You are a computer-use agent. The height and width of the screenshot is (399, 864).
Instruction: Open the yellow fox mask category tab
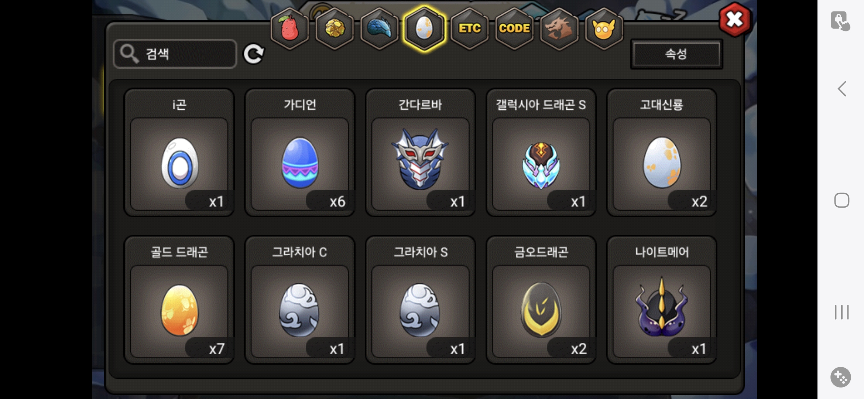[x=604, y=28]
